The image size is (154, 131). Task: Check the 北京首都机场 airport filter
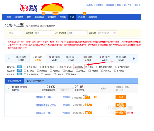pyautogui.click(x=25, y=74)
